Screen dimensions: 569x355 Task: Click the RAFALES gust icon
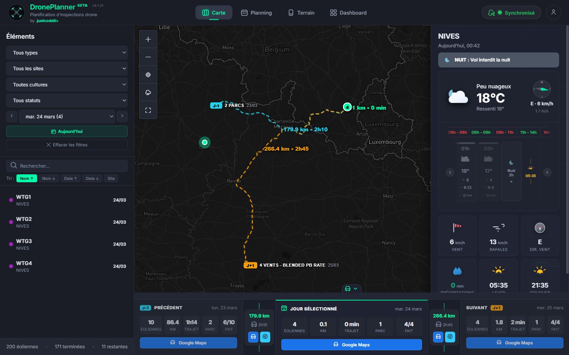[499, 228]
